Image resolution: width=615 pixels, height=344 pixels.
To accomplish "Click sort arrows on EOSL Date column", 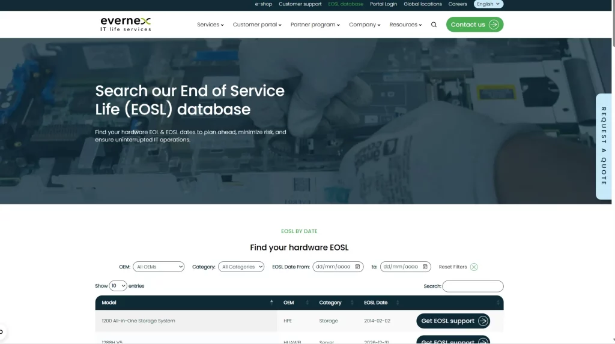I will coord(398,303).
